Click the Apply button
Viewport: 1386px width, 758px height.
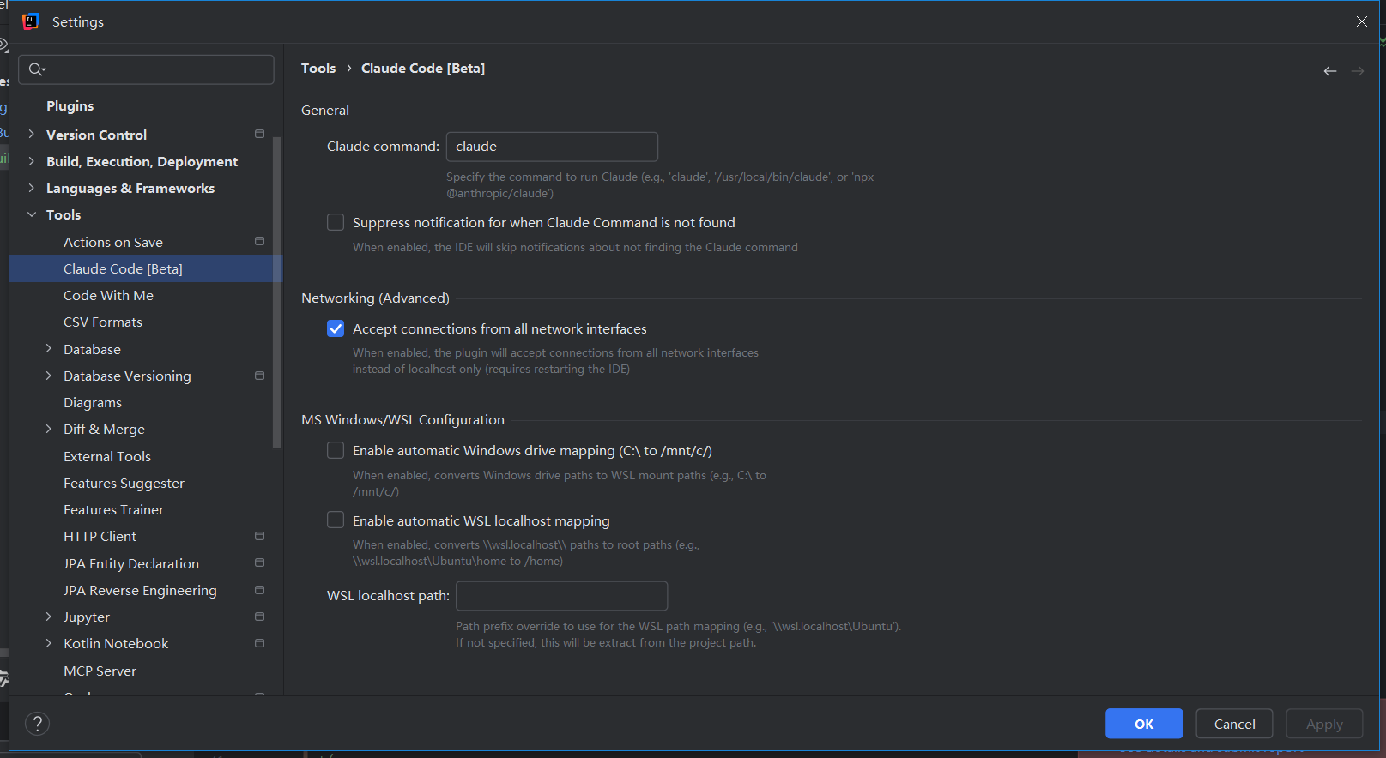(x=1324, y=724)
